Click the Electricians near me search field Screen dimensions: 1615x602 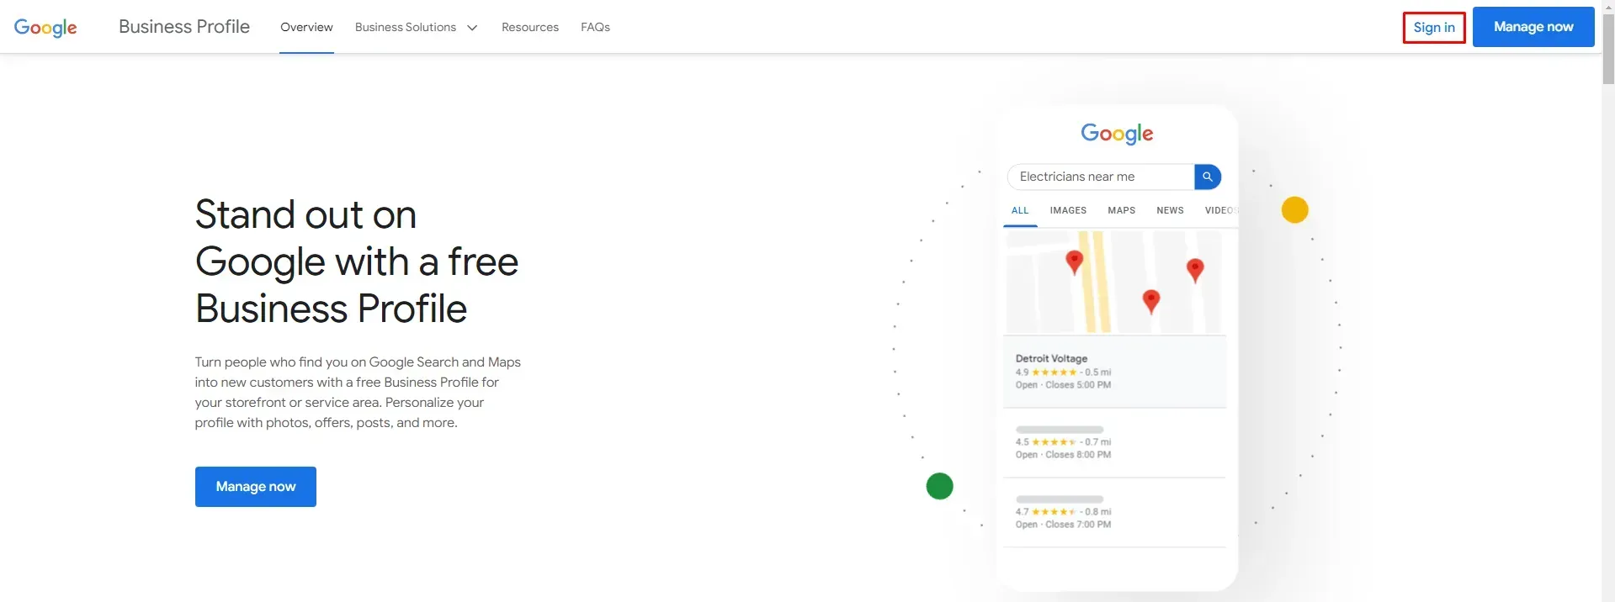pyautogui.click(x=1101, y=177)
